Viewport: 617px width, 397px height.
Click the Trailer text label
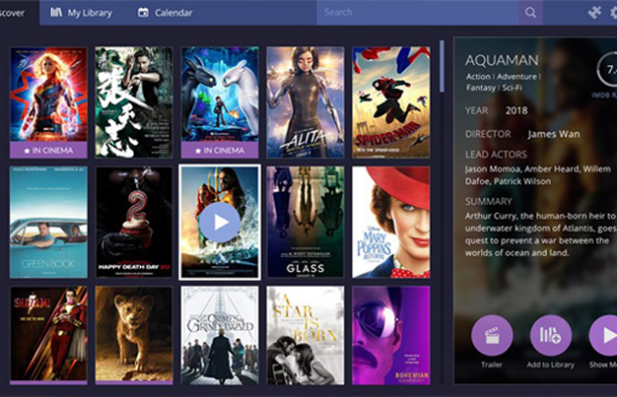click(x=492, y=364)
